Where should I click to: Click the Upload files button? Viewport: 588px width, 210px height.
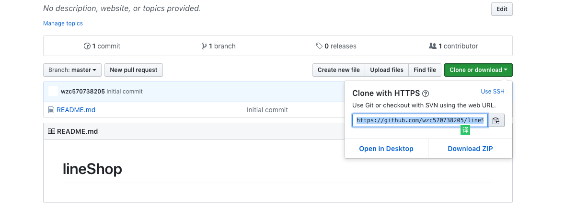pos(387,70)
